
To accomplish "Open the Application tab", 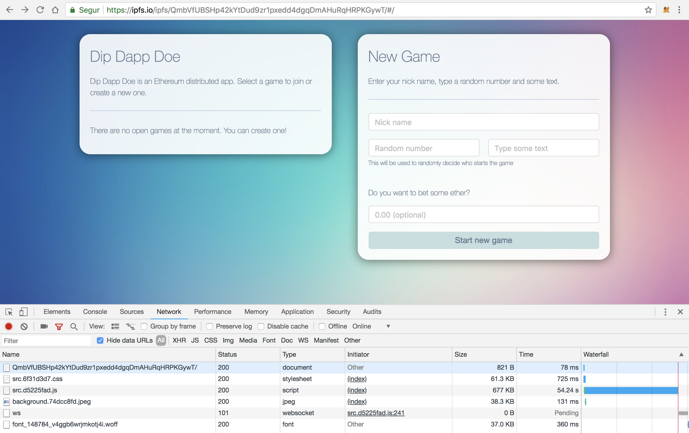I will pyautogui.click(x=297, y=312).
